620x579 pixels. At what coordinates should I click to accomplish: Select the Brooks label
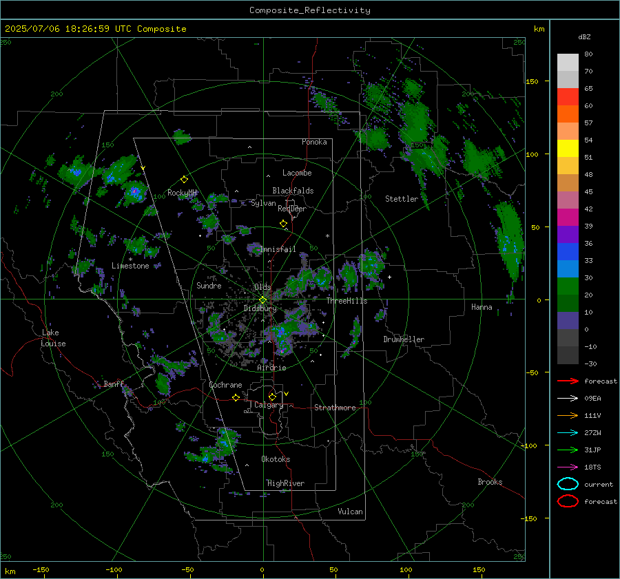(490, 482)
